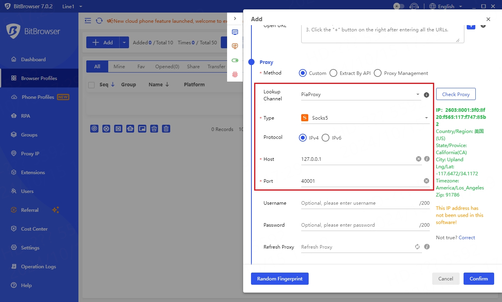Click the Random Fingerprint button
This screenshot has height=302, width=502.
pos(280,278)
